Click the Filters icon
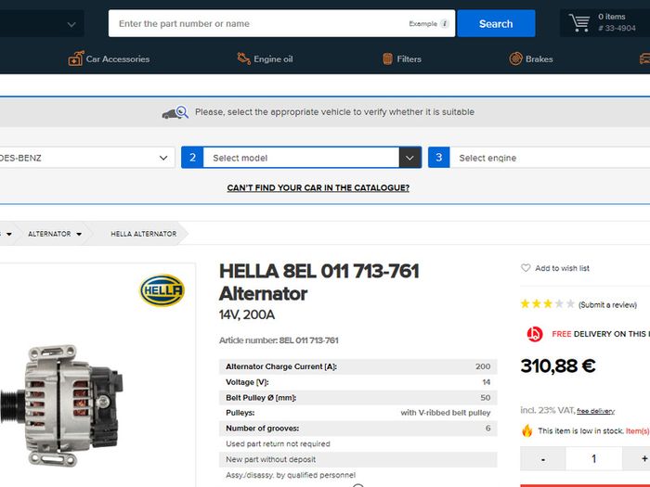 click(x=387, y=58)
